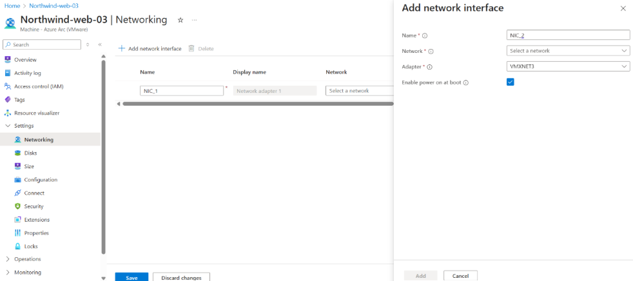This screenshot has width=633, height=281.
Task: Click the Add button in panel
Action: coord(421,276)
